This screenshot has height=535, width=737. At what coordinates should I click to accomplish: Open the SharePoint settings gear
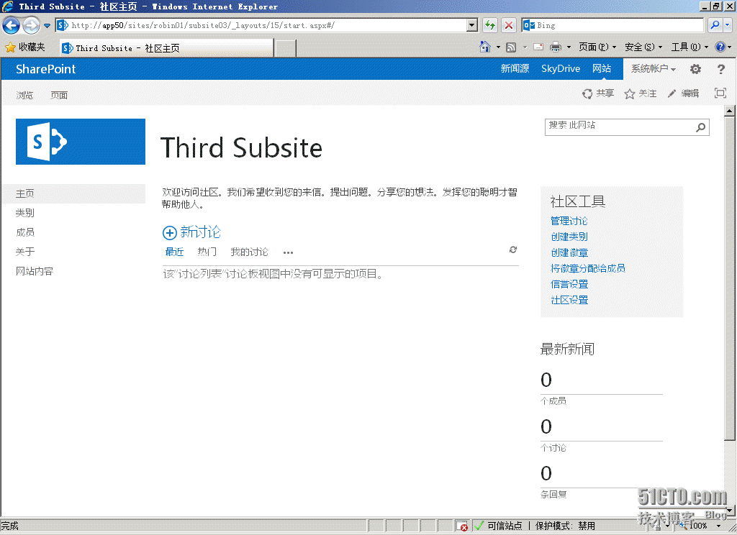pos(695,69)
